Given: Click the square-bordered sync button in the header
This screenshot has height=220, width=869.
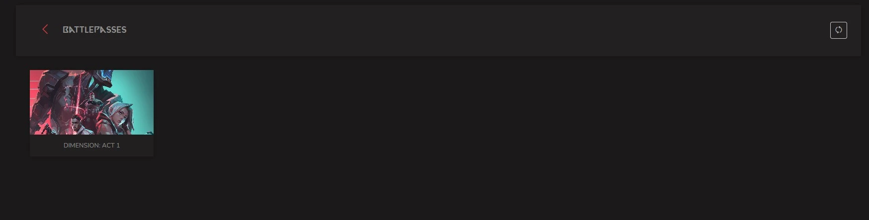Looking at the screenshot, I should (838, 30).
